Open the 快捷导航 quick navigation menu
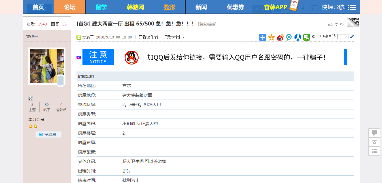The height and width of the screenshot is (183, 382). coord(339,7)
